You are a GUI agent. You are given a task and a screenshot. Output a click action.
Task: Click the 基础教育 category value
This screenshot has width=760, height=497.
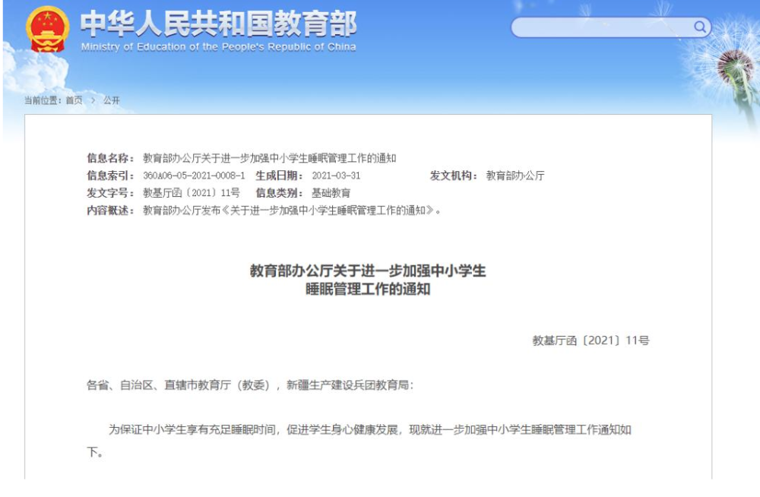[x=331, y=193]
